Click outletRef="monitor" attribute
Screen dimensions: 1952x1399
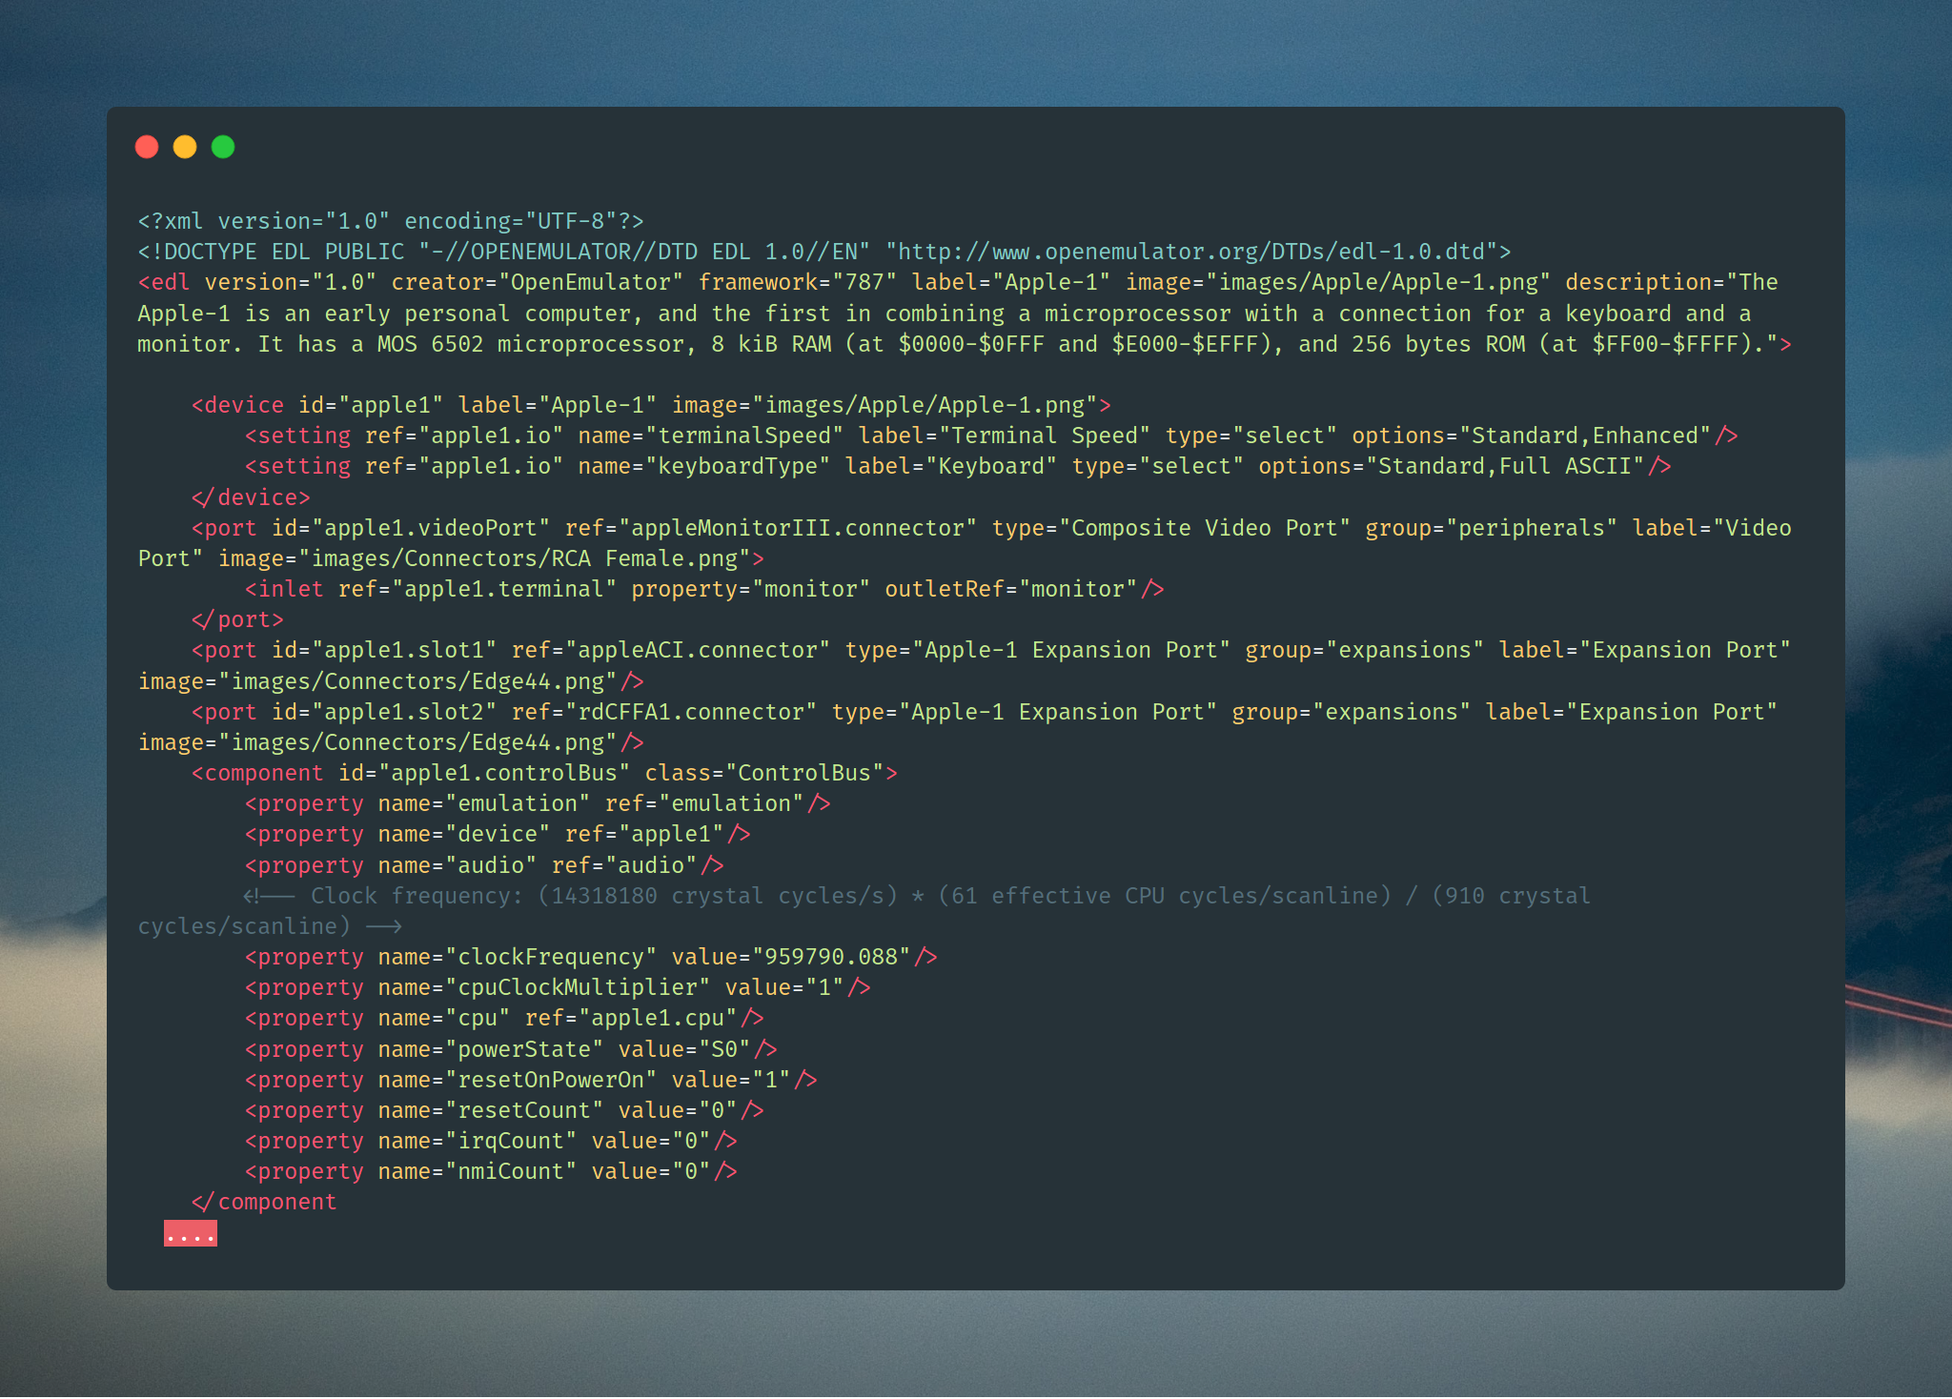[1011, 589]
